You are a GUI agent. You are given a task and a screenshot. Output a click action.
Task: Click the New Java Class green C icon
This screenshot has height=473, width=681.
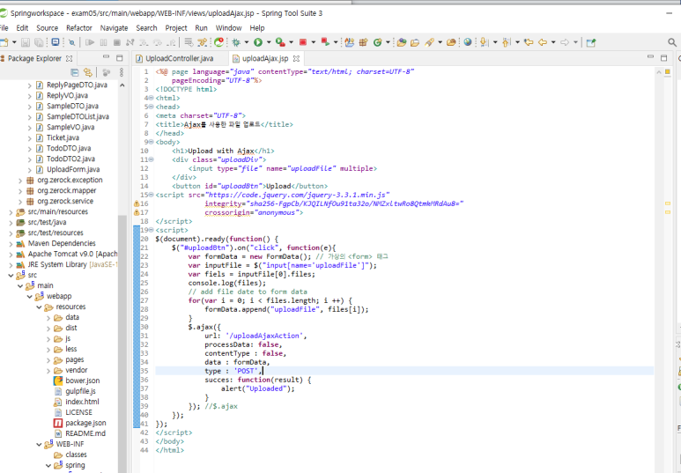[377, 42]
